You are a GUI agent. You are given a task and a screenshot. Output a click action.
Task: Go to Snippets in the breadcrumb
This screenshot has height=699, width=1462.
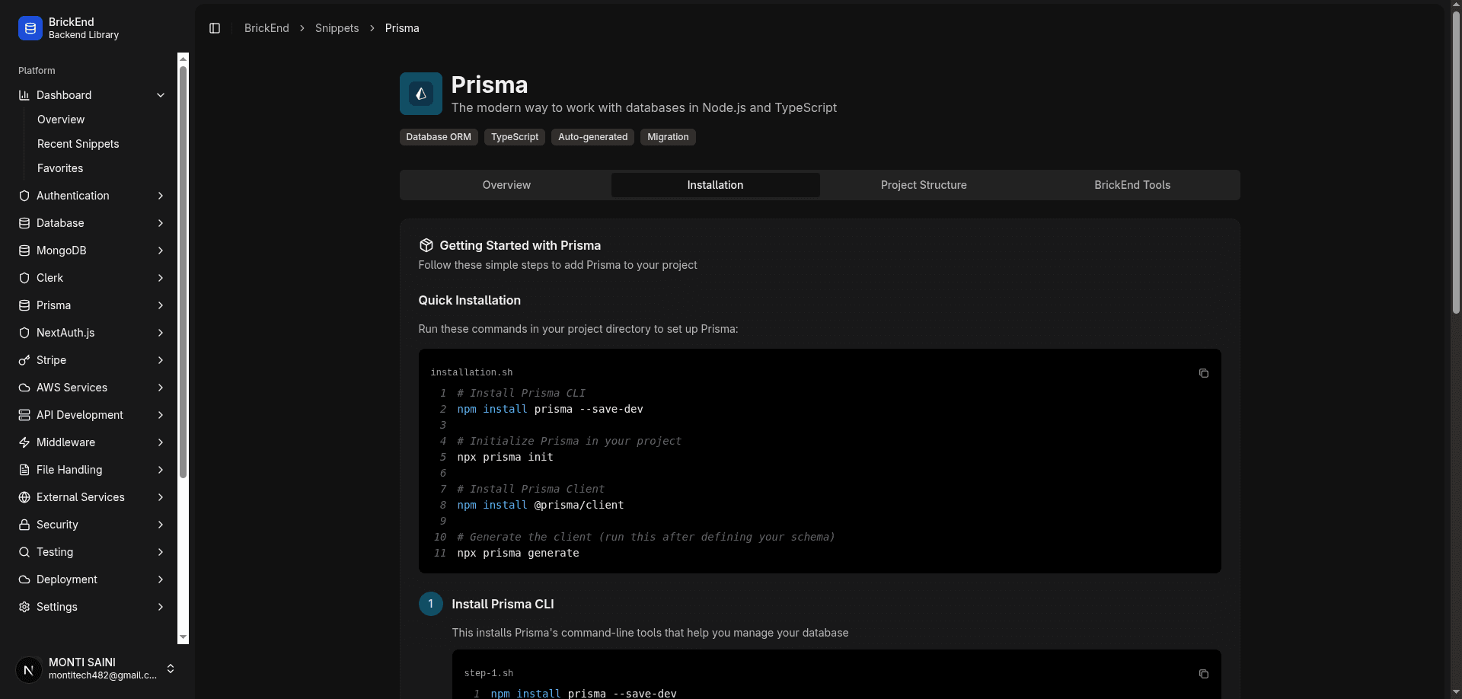point(337,28)
